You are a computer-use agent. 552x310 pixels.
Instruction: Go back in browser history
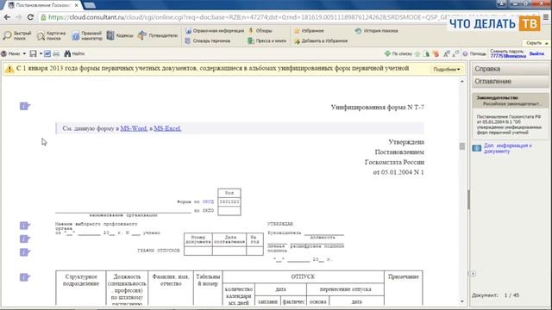click(x=7, y=17)
